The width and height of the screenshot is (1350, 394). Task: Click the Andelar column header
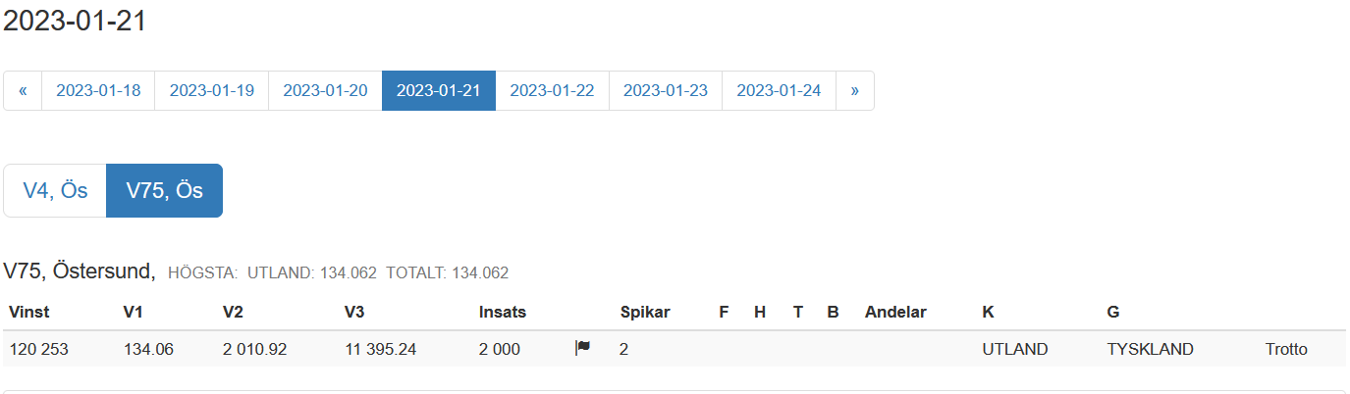(x=895, y=313)
